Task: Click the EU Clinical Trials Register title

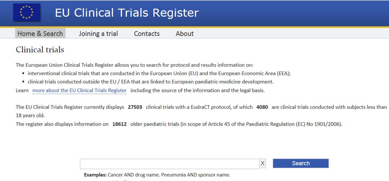Action: coord(127,13)
